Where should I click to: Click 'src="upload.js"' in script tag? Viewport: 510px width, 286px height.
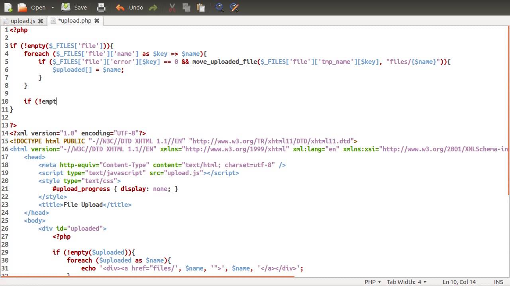[177, 173]
